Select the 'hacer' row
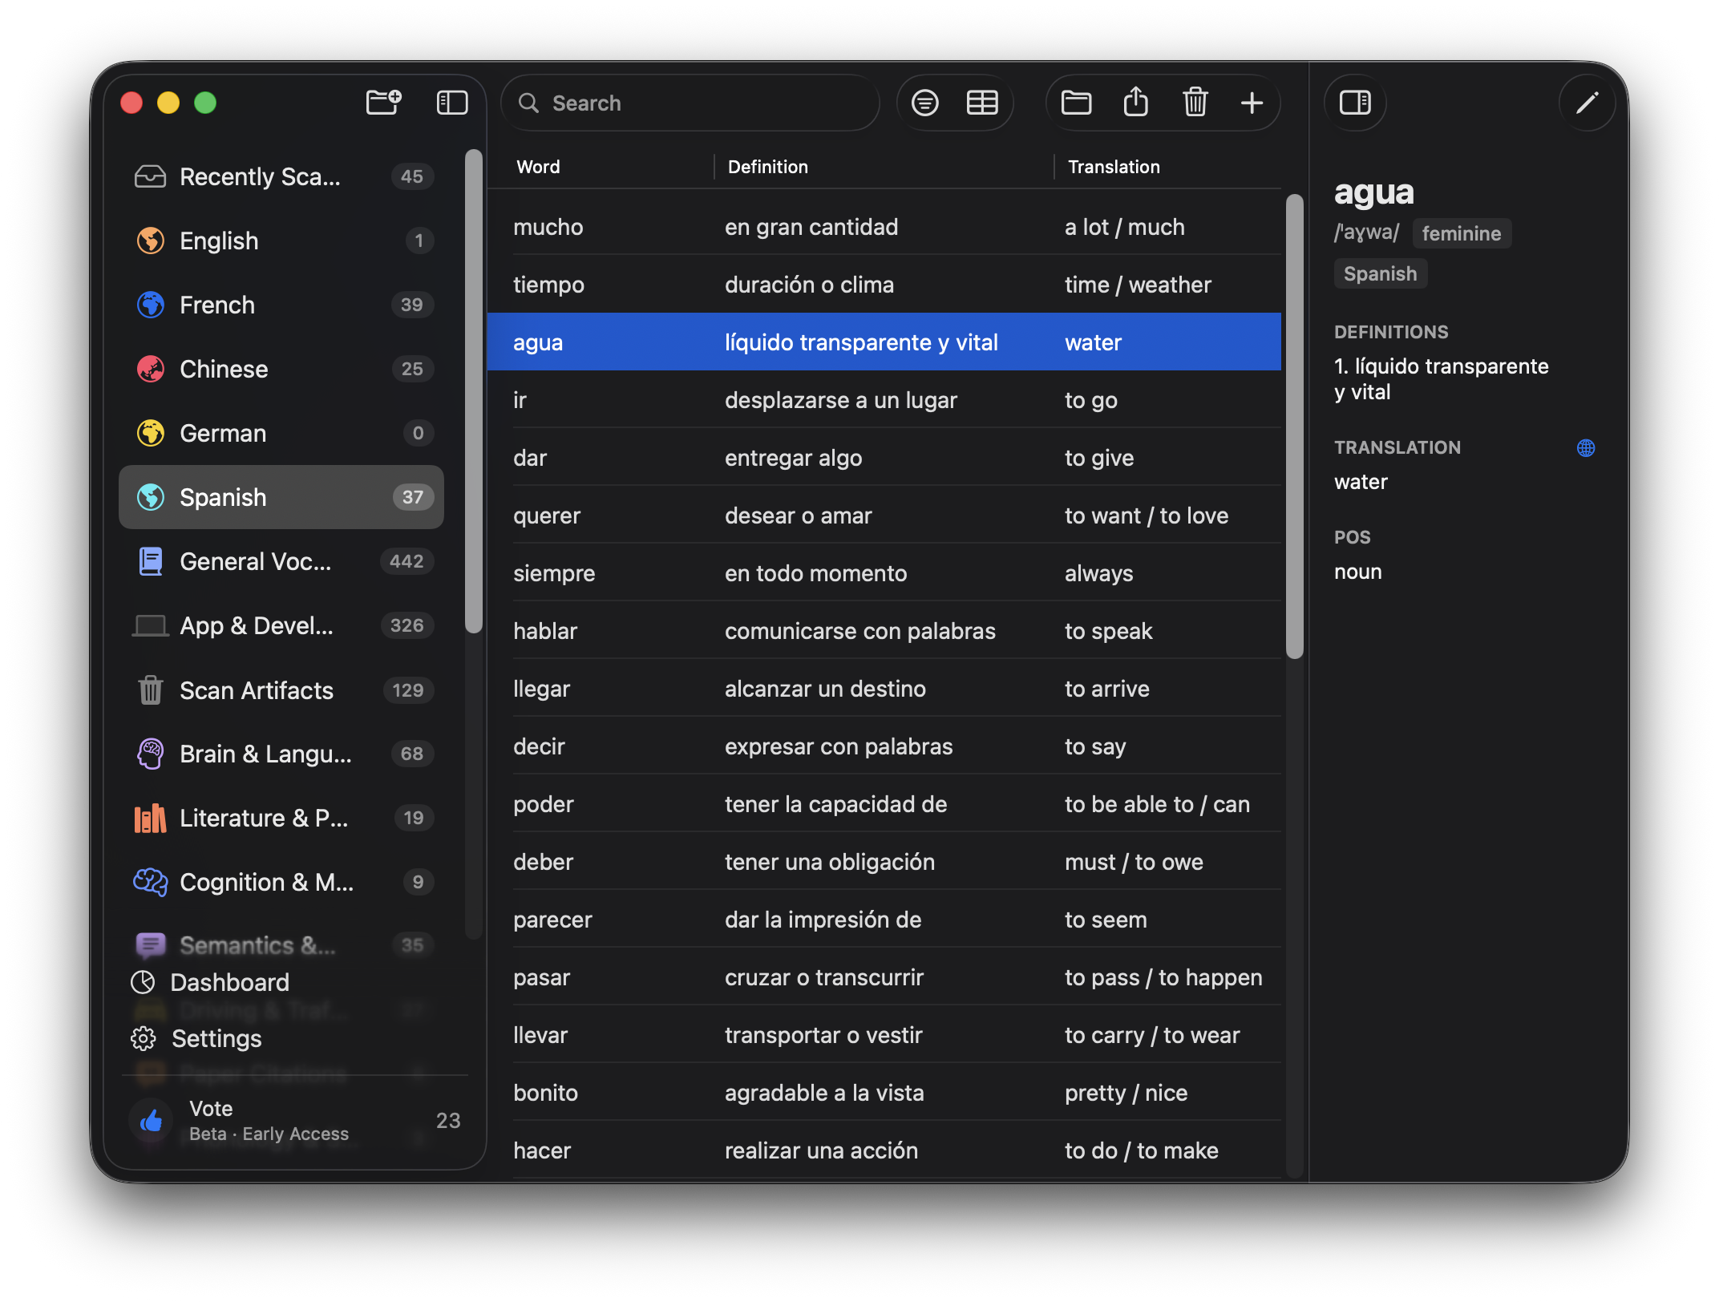The height and width of the screenshot is (1302, 1719). [x=884, y=1150]
